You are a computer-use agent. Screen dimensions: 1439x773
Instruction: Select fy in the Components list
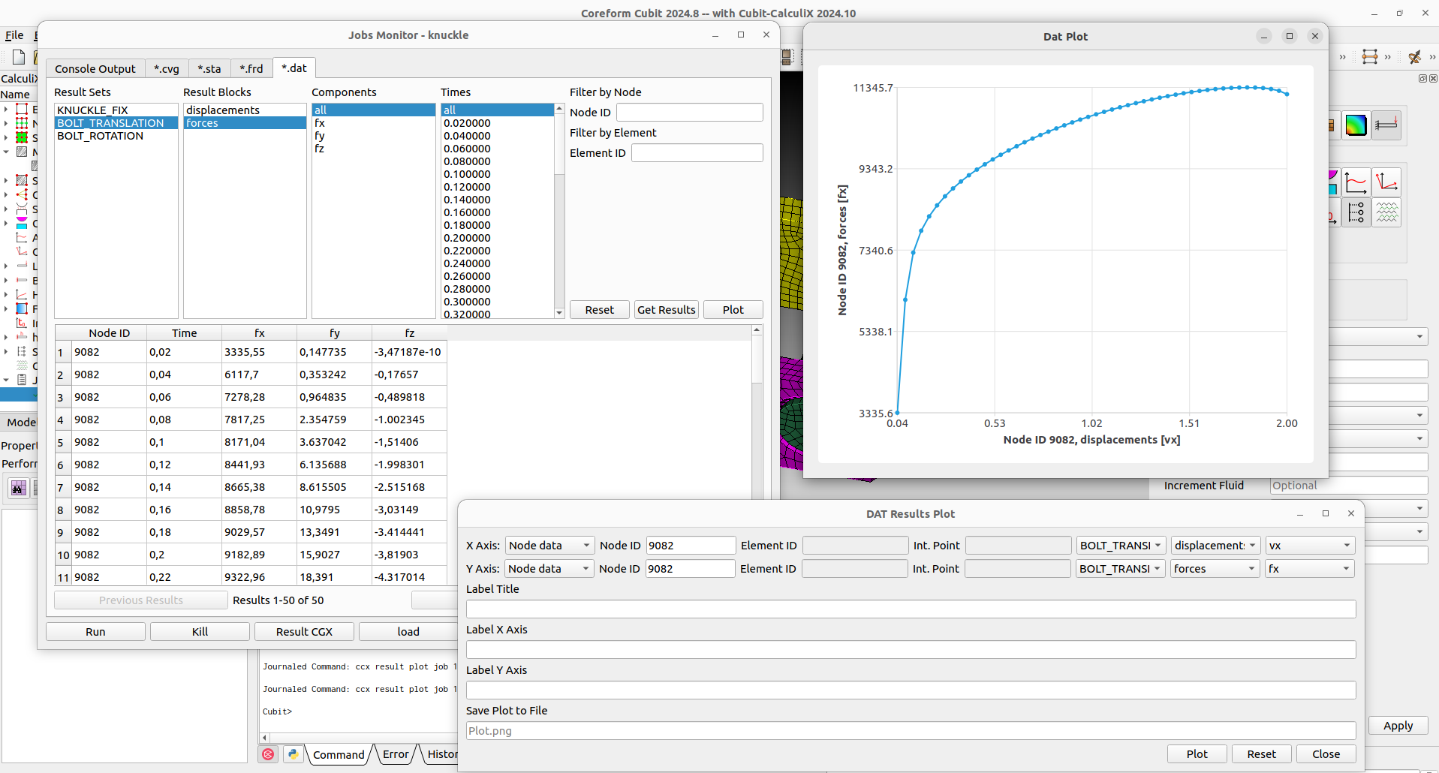(x=320, y=136)
